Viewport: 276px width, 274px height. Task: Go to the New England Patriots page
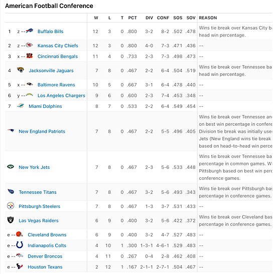(42, 131)
